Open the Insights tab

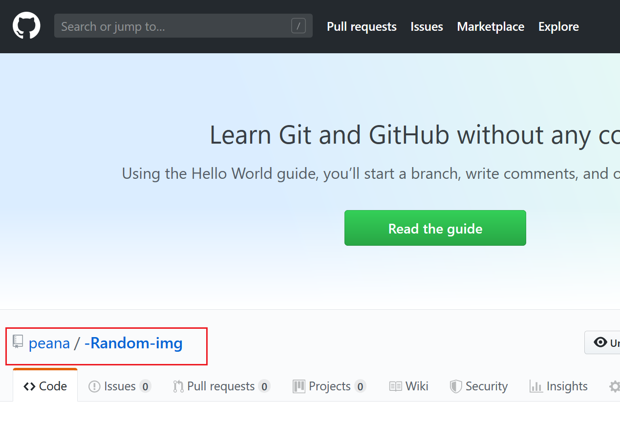558,386
